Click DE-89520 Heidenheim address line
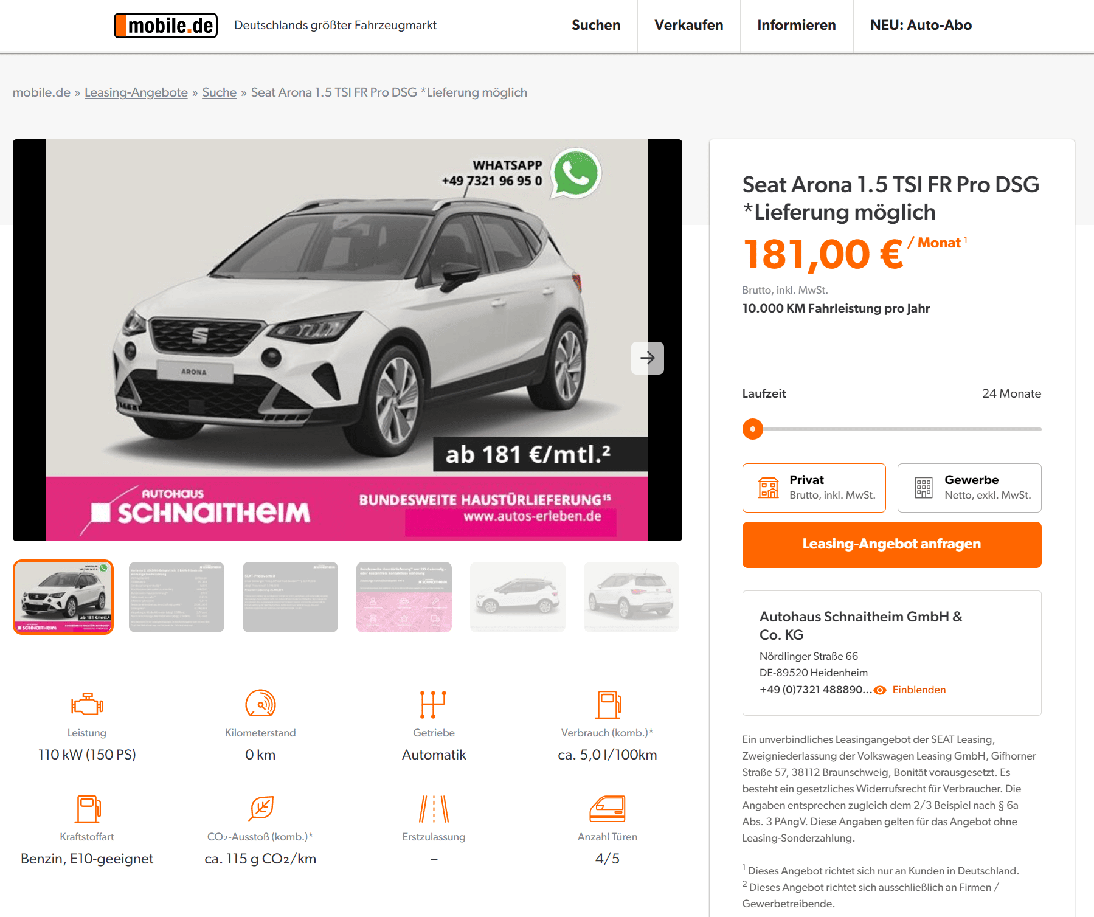The image size is (1094, 917). click(814, 673)
